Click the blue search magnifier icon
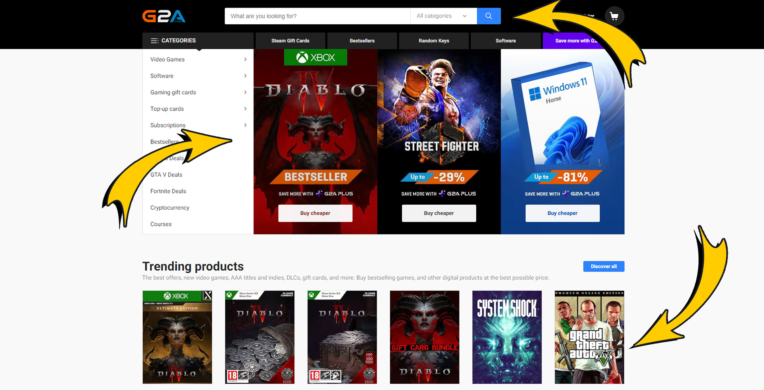The height and width of the screenshot is (390, 764). 489,16
